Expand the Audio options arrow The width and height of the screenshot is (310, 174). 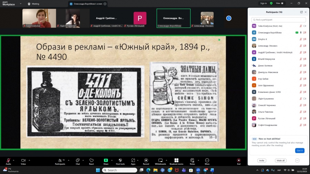coord(14,160)
